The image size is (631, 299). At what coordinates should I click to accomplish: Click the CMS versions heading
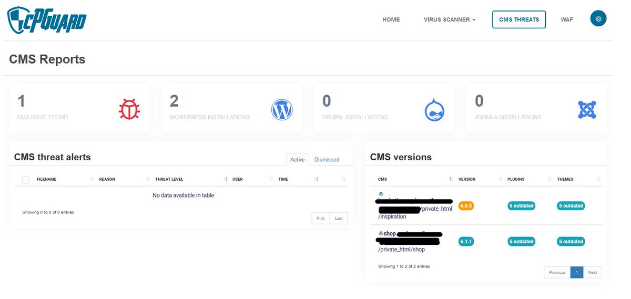point(401,157)
